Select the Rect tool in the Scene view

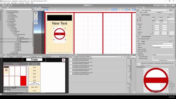point(36,21)
